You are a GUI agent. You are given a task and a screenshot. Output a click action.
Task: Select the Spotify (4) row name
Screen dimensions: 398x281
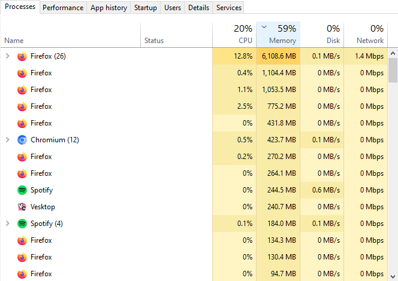point(46,224)
